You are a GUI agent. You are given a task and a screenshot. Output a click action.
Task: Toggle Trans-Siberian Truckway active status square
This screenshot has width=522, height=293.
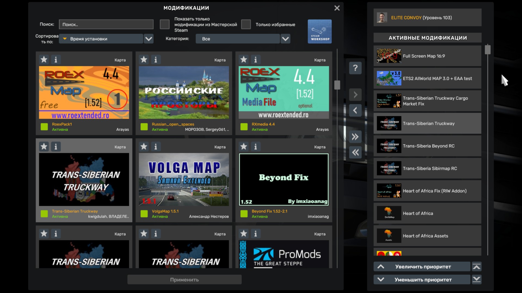pos(44,214)
